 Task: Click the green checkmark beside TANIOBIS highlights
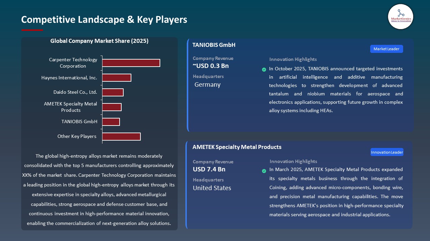pos(264,70)
